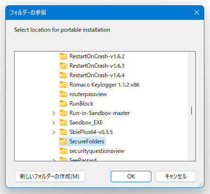The image size is (210, 194).
Task: Select the Run-in-Sandbox-master folder name
Action: click(x=100, y=113)
